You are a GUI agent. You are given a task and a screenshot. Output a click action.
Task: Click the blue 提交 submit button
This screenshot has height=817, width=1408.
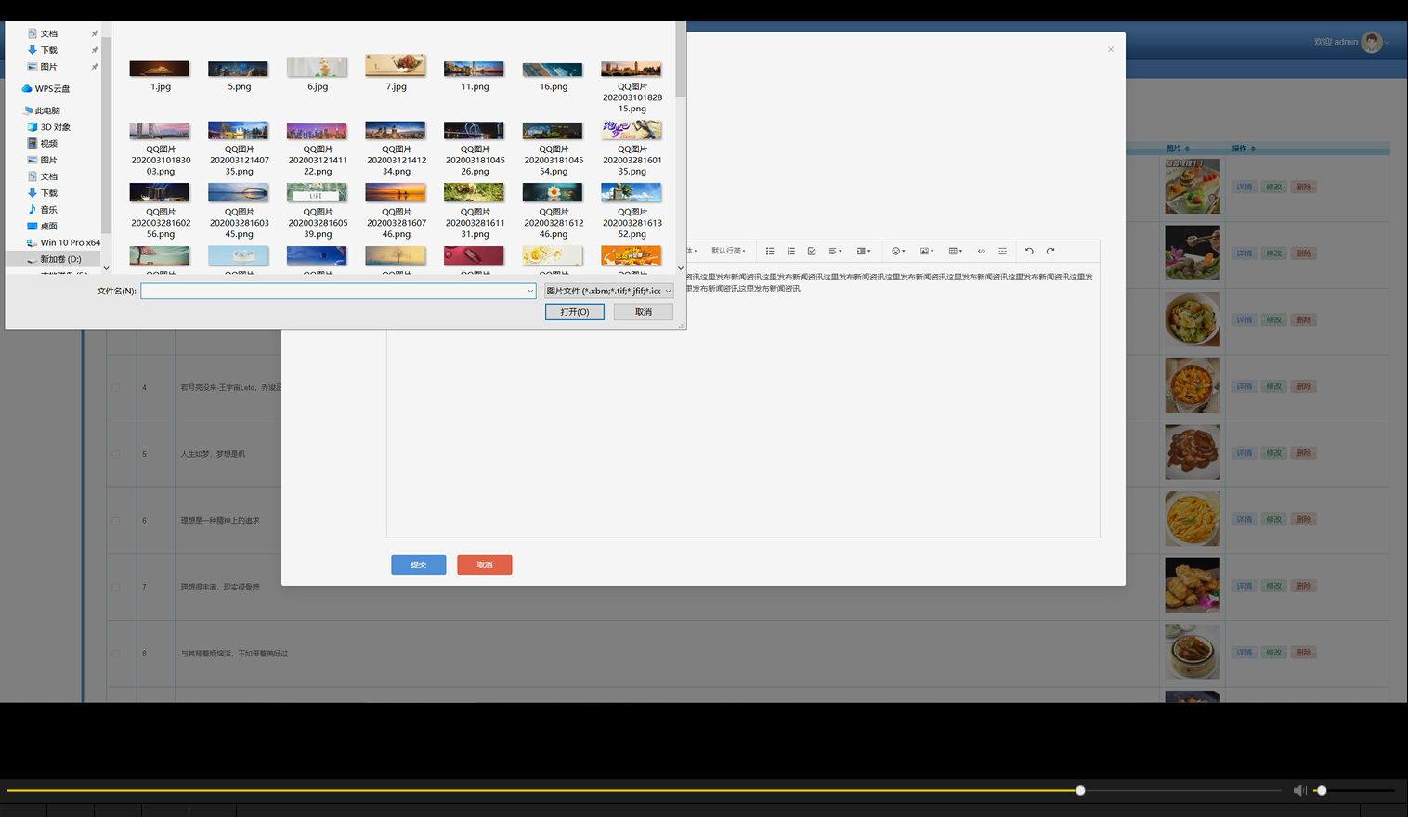419,565
